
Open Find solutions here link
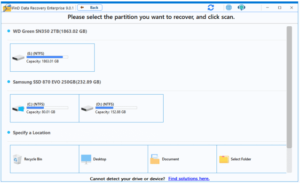click(x=189, y=179)
